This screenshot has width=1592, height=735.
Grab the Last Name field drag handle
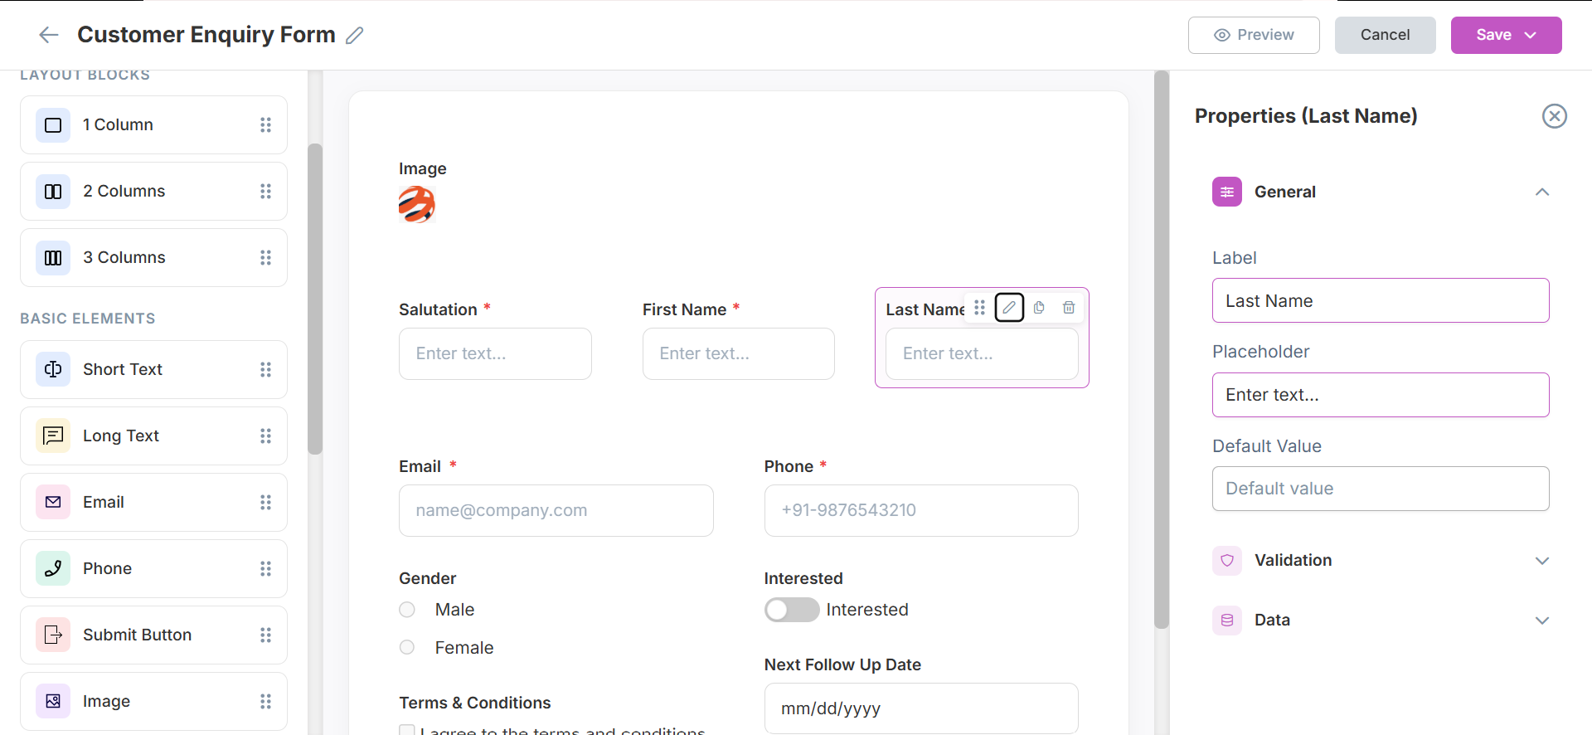[979, 308]
